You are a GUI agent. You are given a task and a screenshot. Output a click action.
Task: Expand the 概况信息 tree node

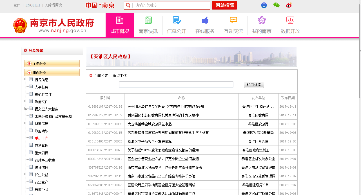coord(26,79)
